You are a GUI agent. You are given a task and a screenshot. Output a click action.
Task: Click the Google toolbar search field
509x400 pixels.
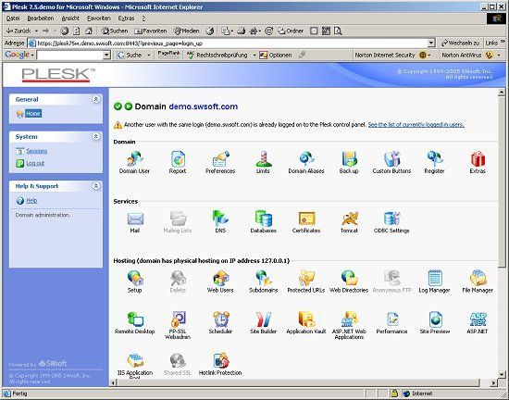(x=70, y=56)
